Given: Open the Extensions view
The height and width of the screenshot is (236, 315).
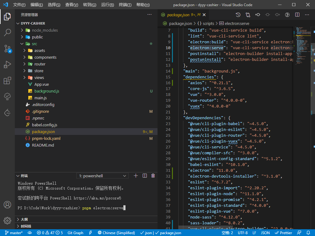Looking at the screenshot, I should [7, 81].
